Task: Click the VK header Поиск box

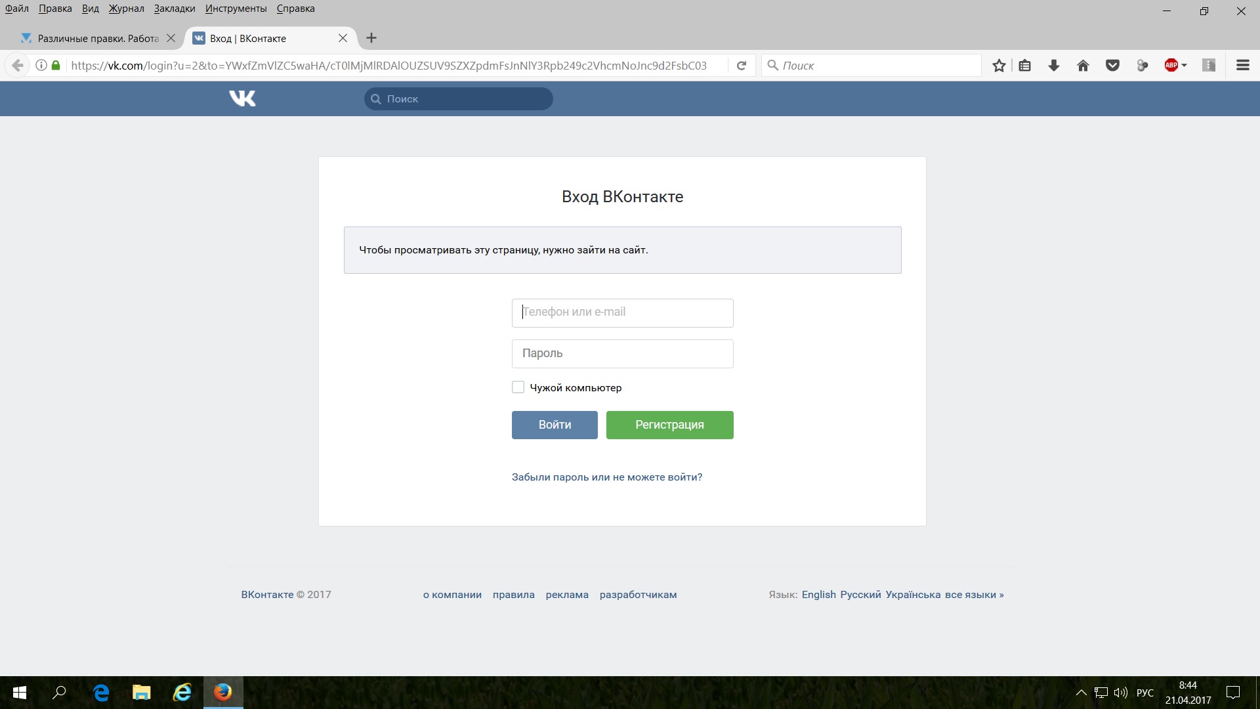Action: 458,99
